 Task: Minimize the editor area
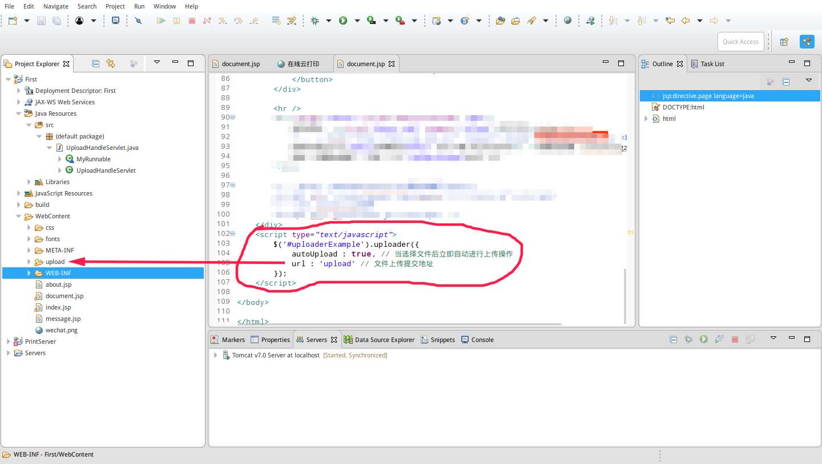click(606, 63)
